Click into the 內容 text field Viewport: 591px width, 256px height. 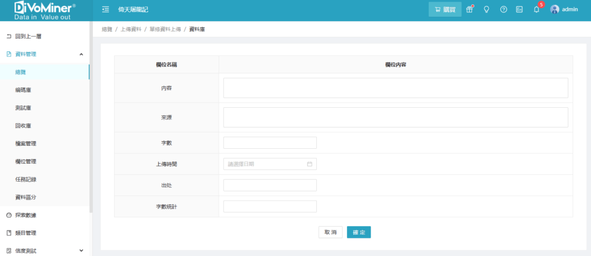click(x=395, y=88)
